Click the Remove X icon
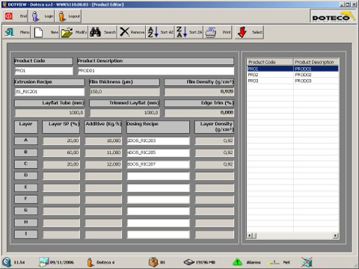The width and height of the screenshot is (359, 269). pos(125,32)
